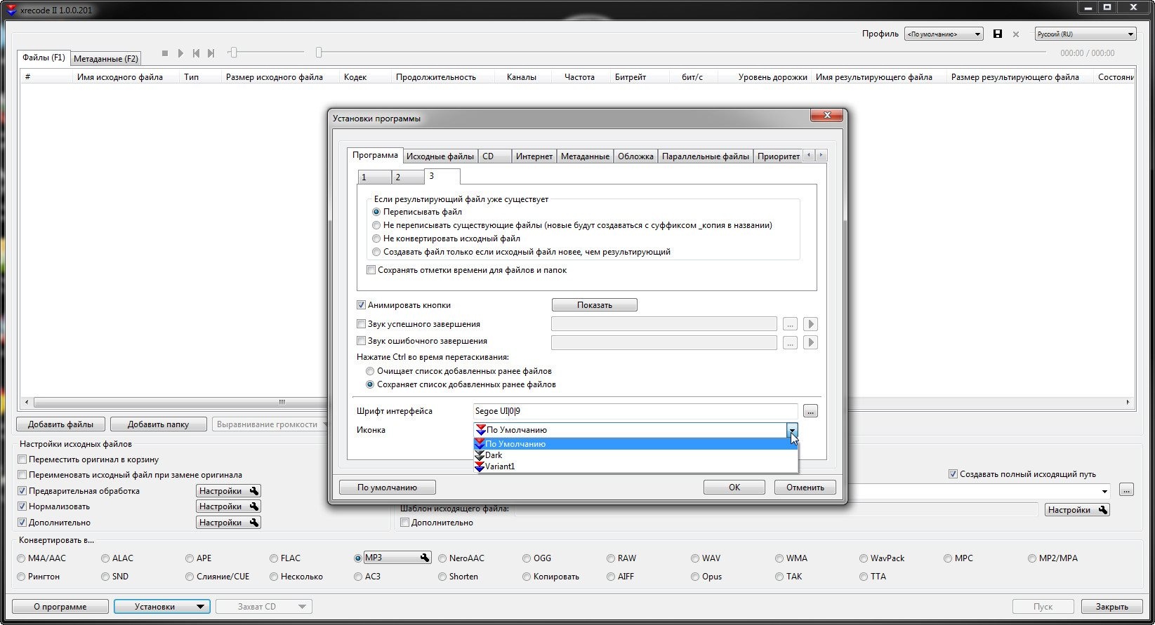The height and width of the screenshot is (625, 1155).
Task: Open sub-tab 2 in Программа settings
Action: click(407, 177)
